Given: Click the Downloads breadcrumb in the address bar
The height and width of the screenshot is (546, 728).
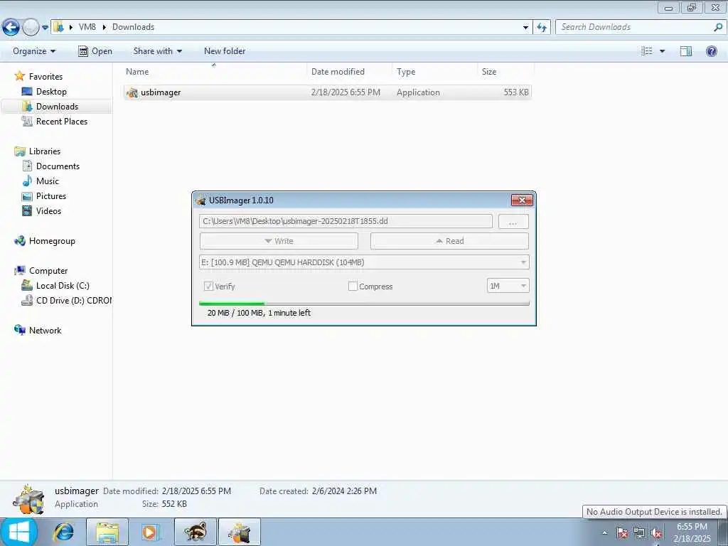Looking at the screenshot, I should pos(133,27).
